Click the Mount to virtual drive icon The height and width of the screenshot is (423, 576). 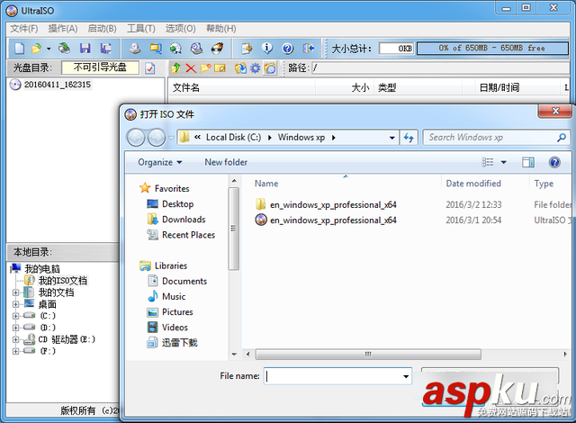click(176, 48)
